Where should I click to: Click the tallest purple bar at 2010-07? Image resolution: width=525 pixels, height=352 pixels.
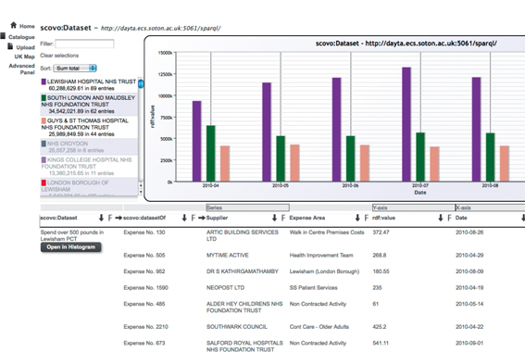(x=406, y=124)
